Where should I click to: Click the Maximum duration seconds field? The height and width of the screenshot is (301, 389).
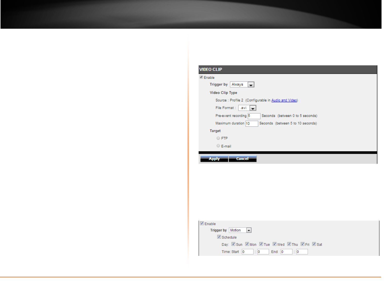tap(252, 124)
